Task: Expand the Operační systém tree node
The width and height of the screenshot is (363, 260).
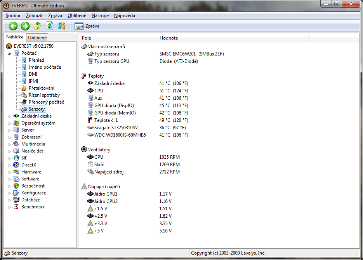Action: click(x=9, y=123)
